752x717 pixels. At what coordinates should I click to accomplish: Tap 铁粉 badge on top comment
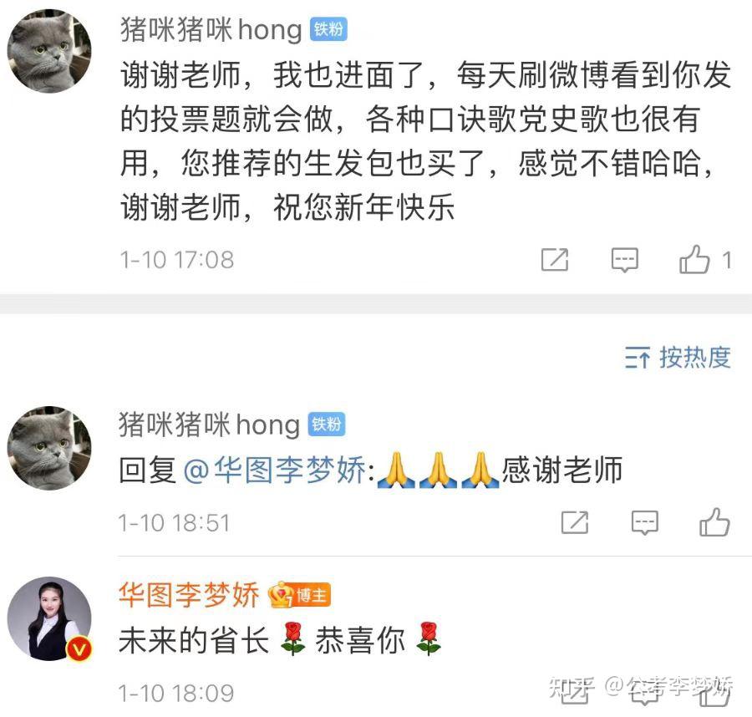point(328,30)
